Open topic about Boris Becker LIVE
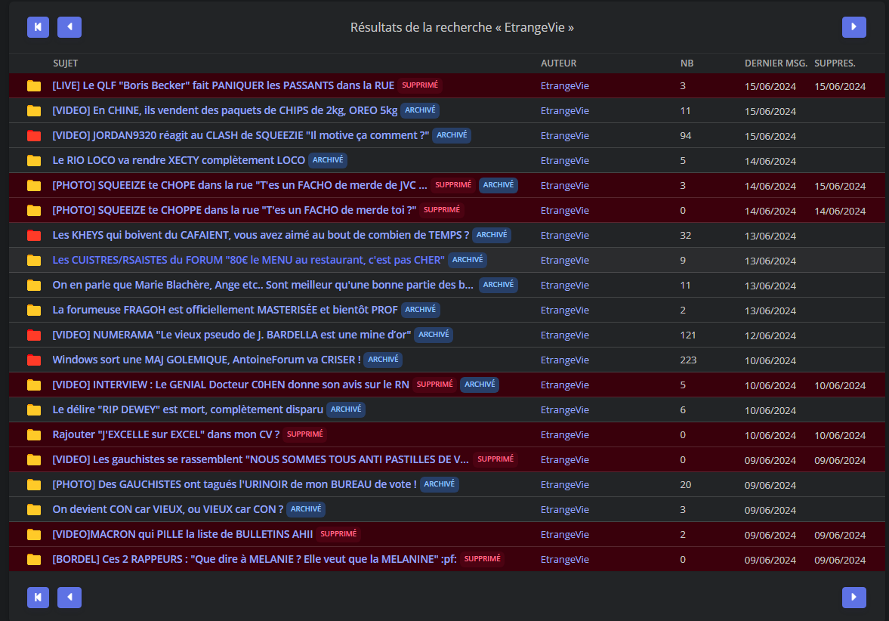889x621 pixels. (224, 85)
